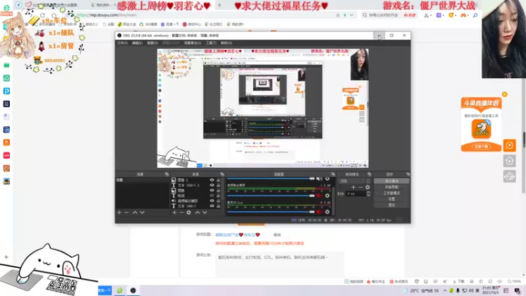526x296 pixels.
Task: Move scene up in the scenes panel
Action: pyautogui.click(x=135, y=212)
